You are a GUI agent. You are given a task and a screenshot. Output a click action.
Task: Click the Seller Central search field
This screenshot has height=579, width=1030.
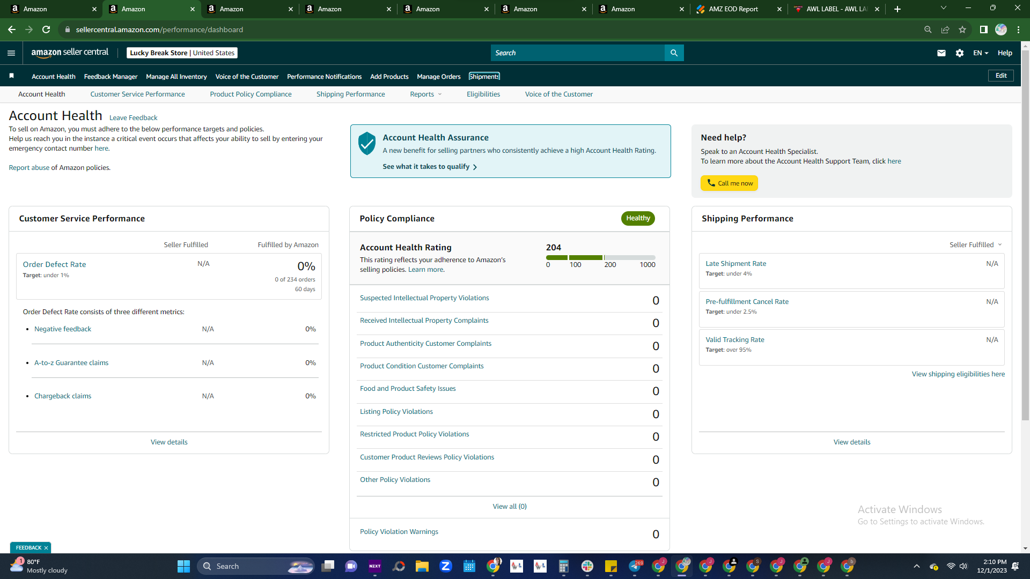[x=577, y=53]
